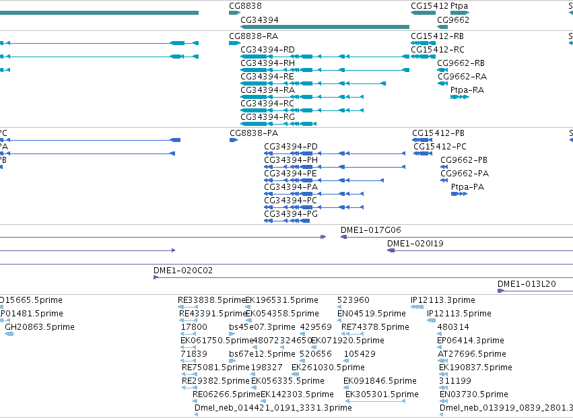This screenshot has width=573, height=418.
Task: Click the 105429 EST label
Action: pos(360,354)
